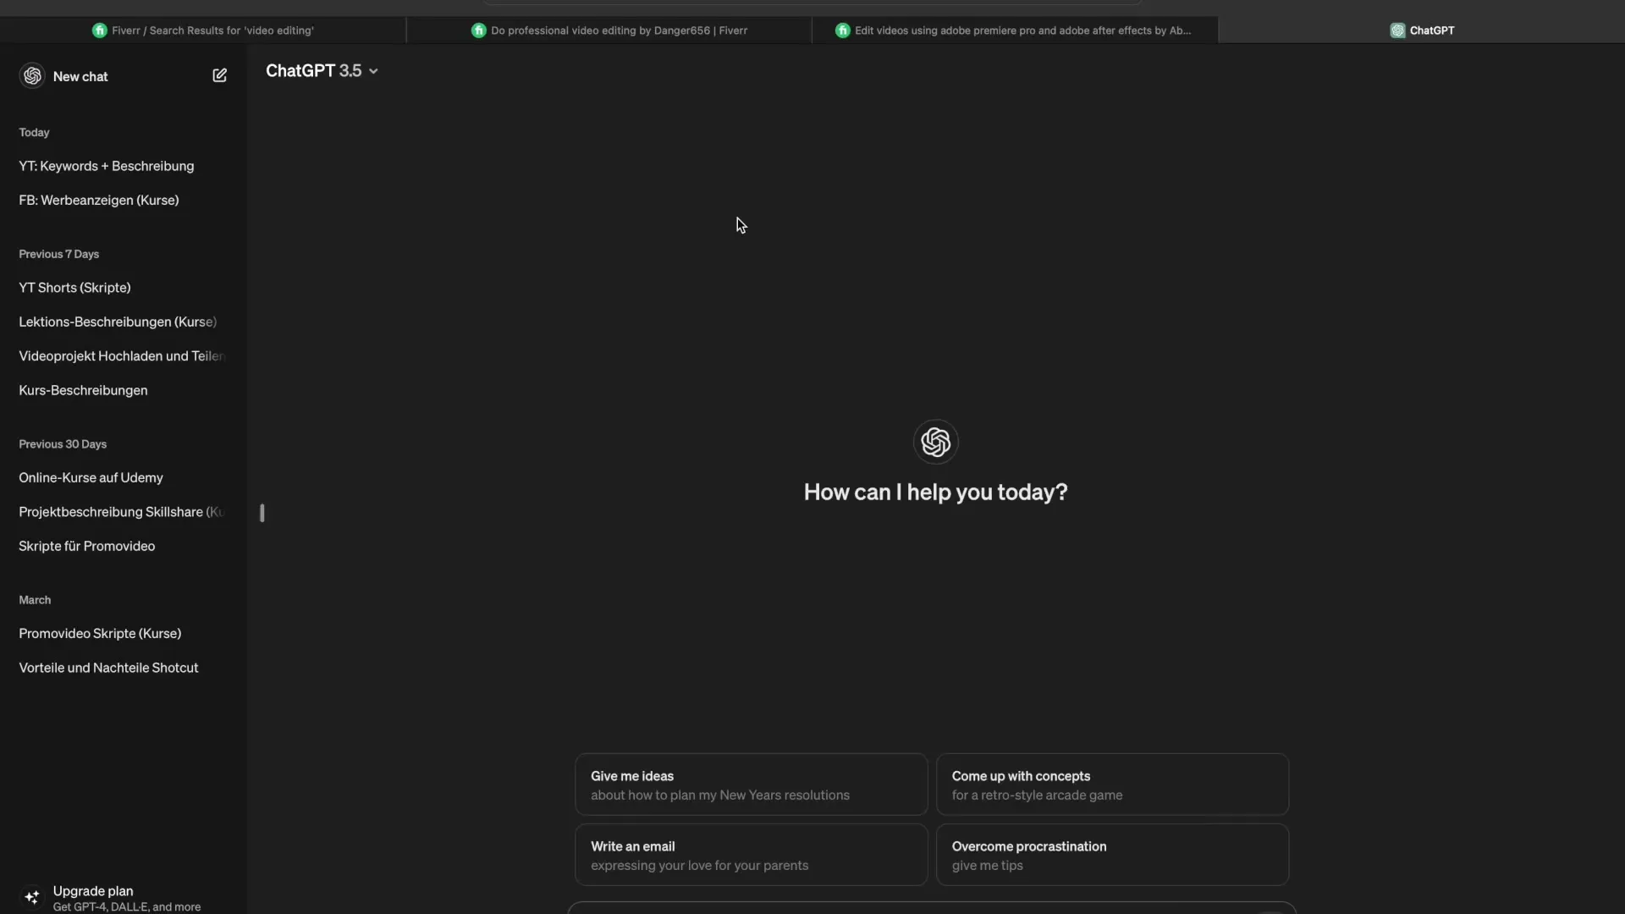Select the ChatGPT browser tab
The height and width of the screenshot is (914, 1625).
1422,30
